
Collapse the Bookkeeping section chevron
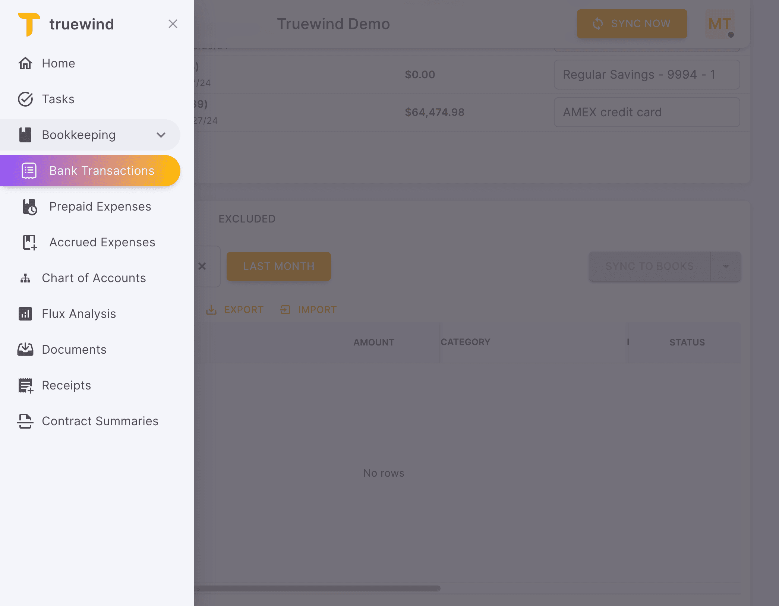click(x=161, y=135)
